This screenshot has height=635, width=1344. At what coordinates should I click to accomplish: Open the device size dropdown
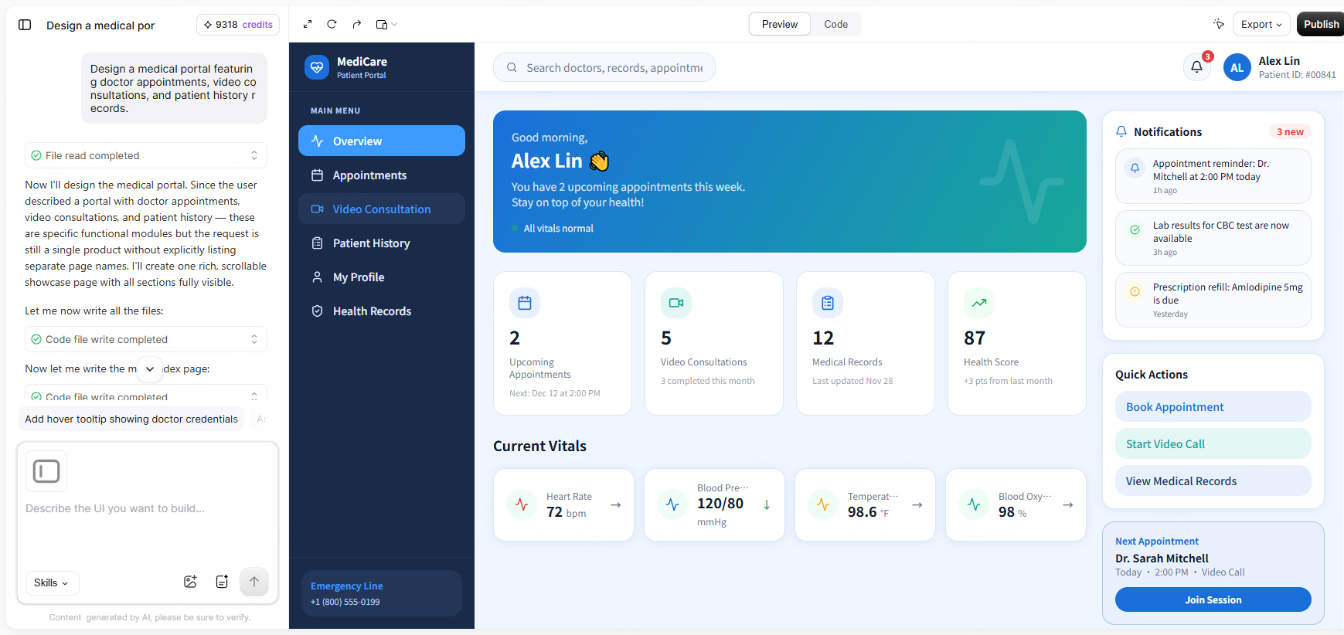pos(386,24)
